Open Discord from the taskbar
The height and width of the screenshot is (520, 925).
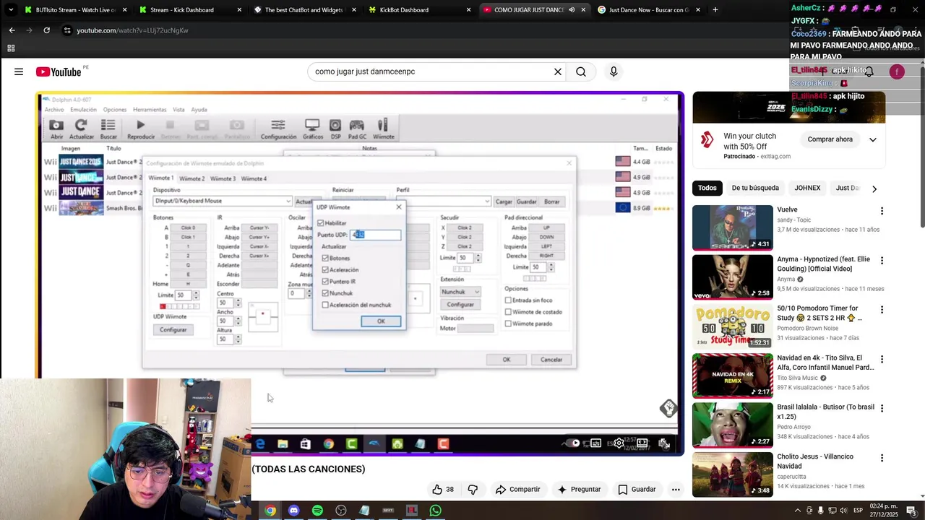pyautogui.click(x=293, y=511)
